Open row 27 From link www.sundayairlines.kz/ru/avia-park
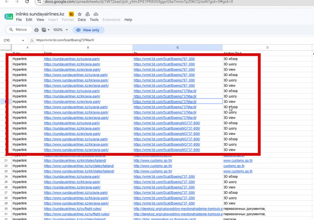The height and width of the screenshot is (220, 314). pyautogui.click(x=76, y=192)
